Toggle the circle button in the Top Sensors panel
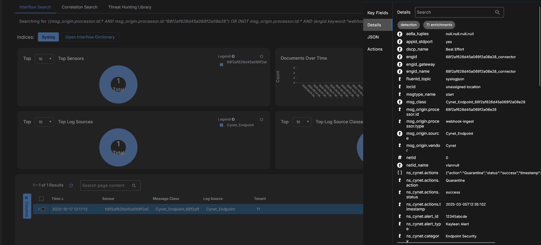This screenshot has width=541, height=245. pos(262,56)
